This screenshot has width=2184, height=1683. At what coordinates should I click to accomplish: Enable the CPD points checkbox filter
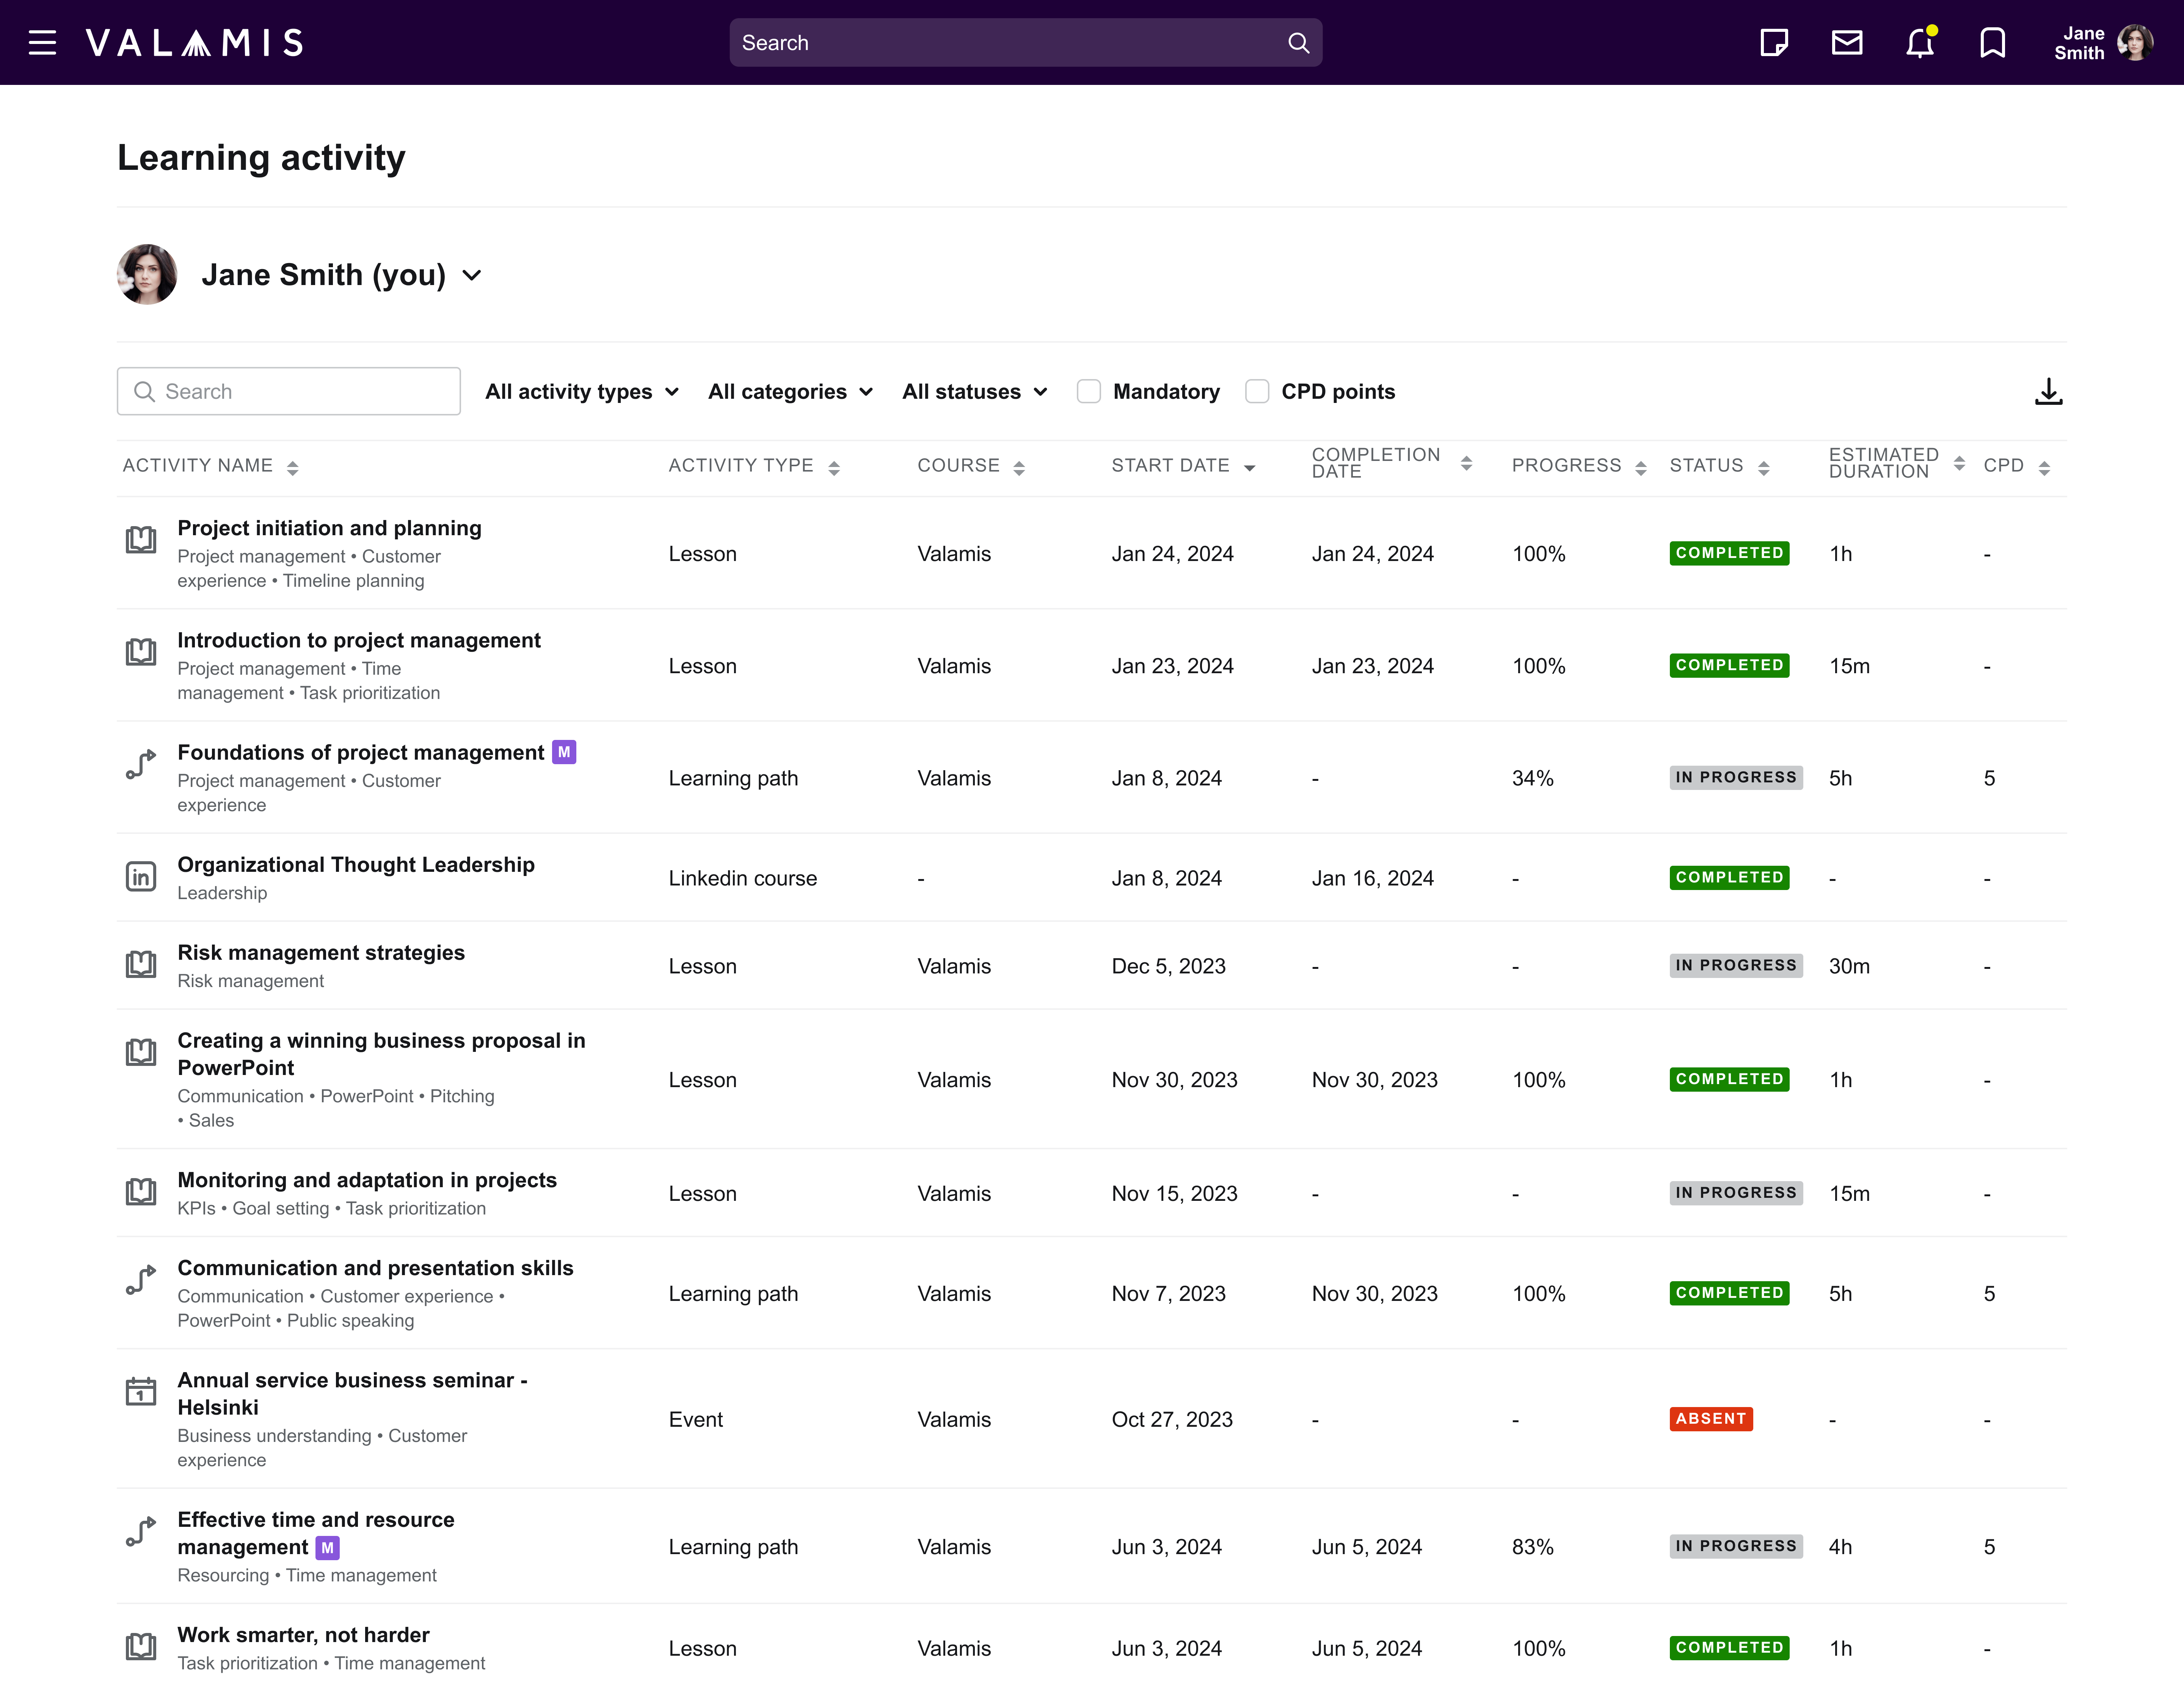1257,392
